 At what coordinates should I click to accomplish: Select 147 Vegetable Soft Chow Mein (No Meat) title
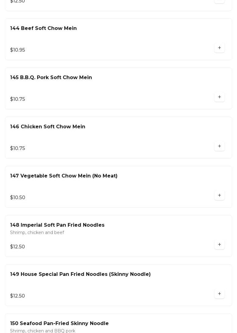pos(64,176)
